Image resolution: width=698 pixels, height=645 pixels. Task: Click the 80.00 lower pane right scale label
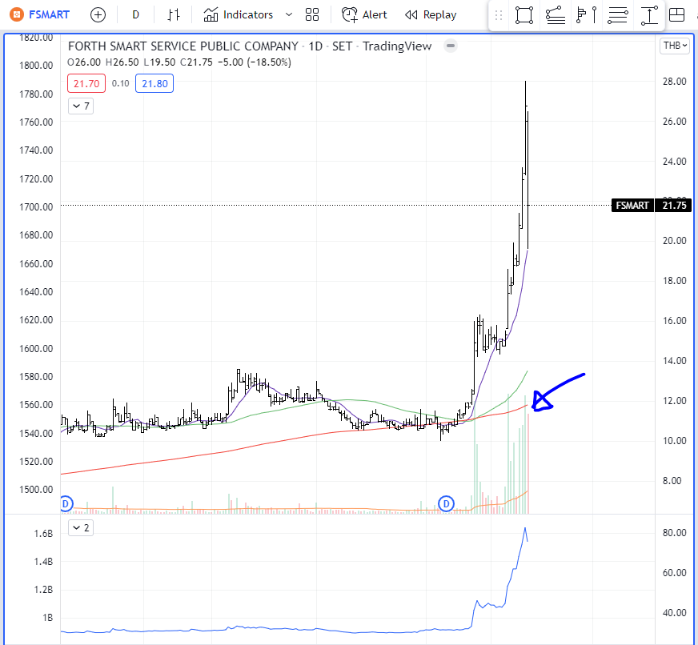(674, 532)
